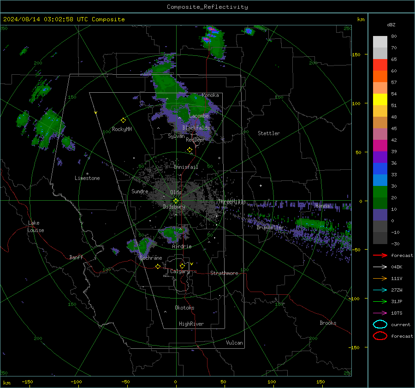The image size is (415, 388).
Task: Click the Ponoka town label
Action: click(210, 95)
